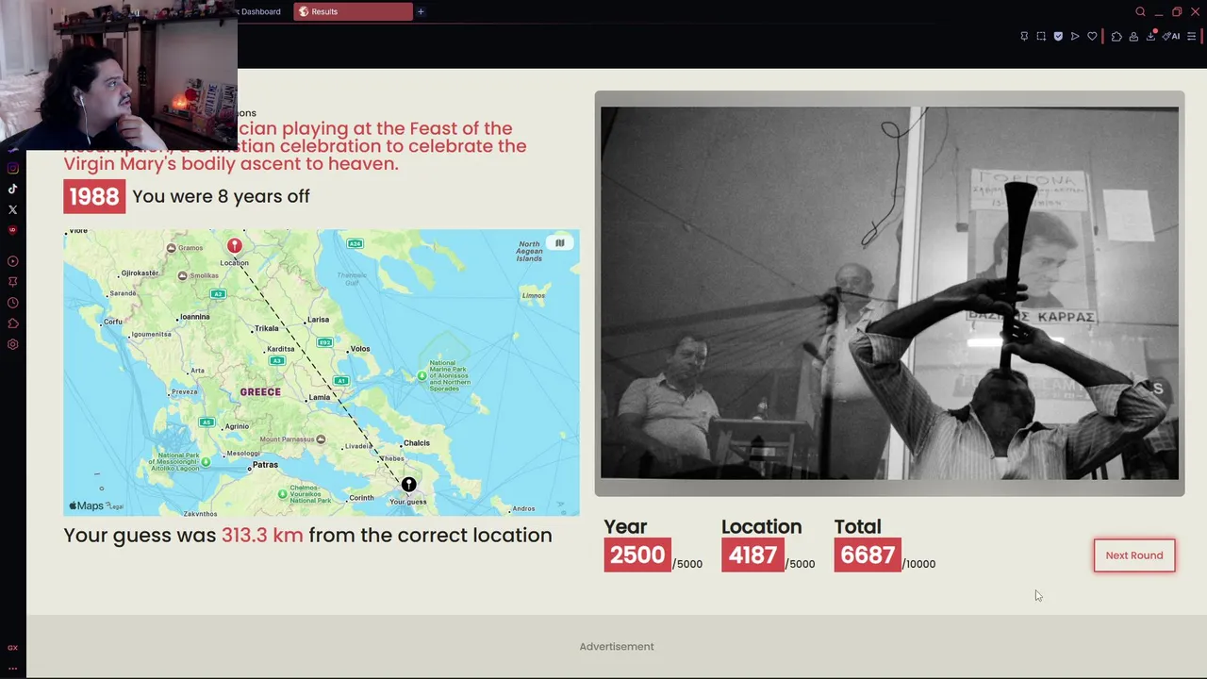The width and height of the screenshot is (1207, 679).
Task: Open Instagram from the browser sidebar
Action: pos(12,169)
